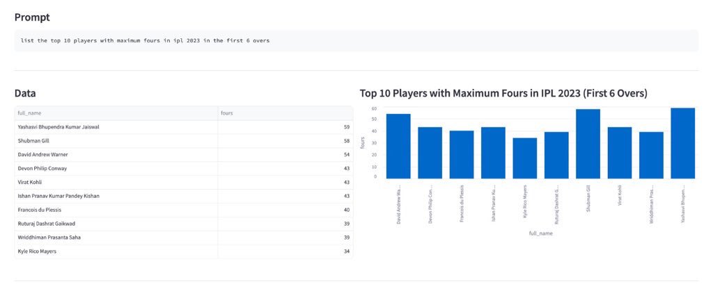Click the fours value 59
This screenshot has width=713, height=291.
coord(347,127)
